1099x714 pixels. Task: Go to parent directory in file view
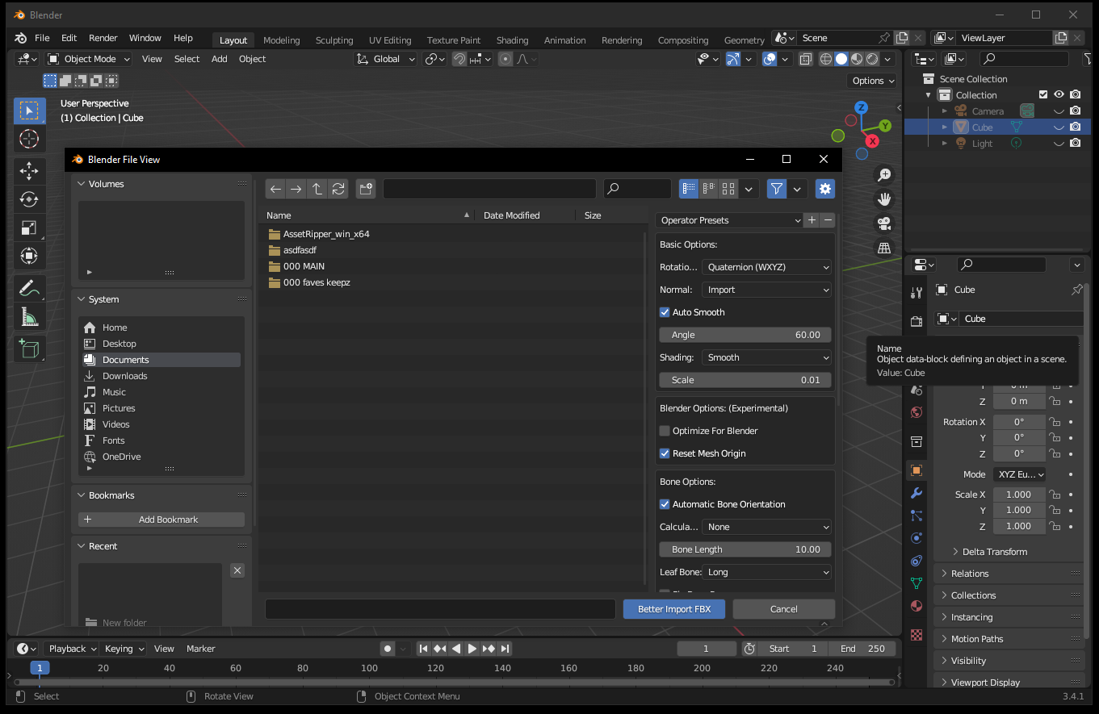(x=317, y=189)
